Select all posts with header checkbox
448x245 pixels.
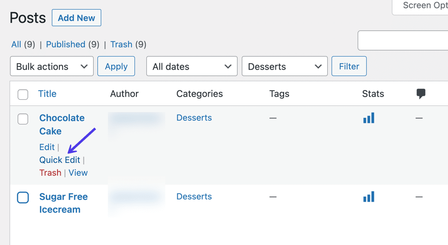coord(23,94)
